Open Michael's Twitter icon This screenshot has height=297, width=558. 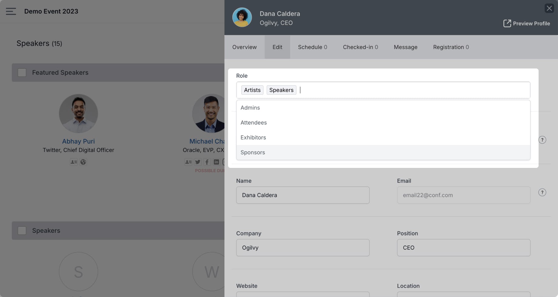tap(198, 162)
